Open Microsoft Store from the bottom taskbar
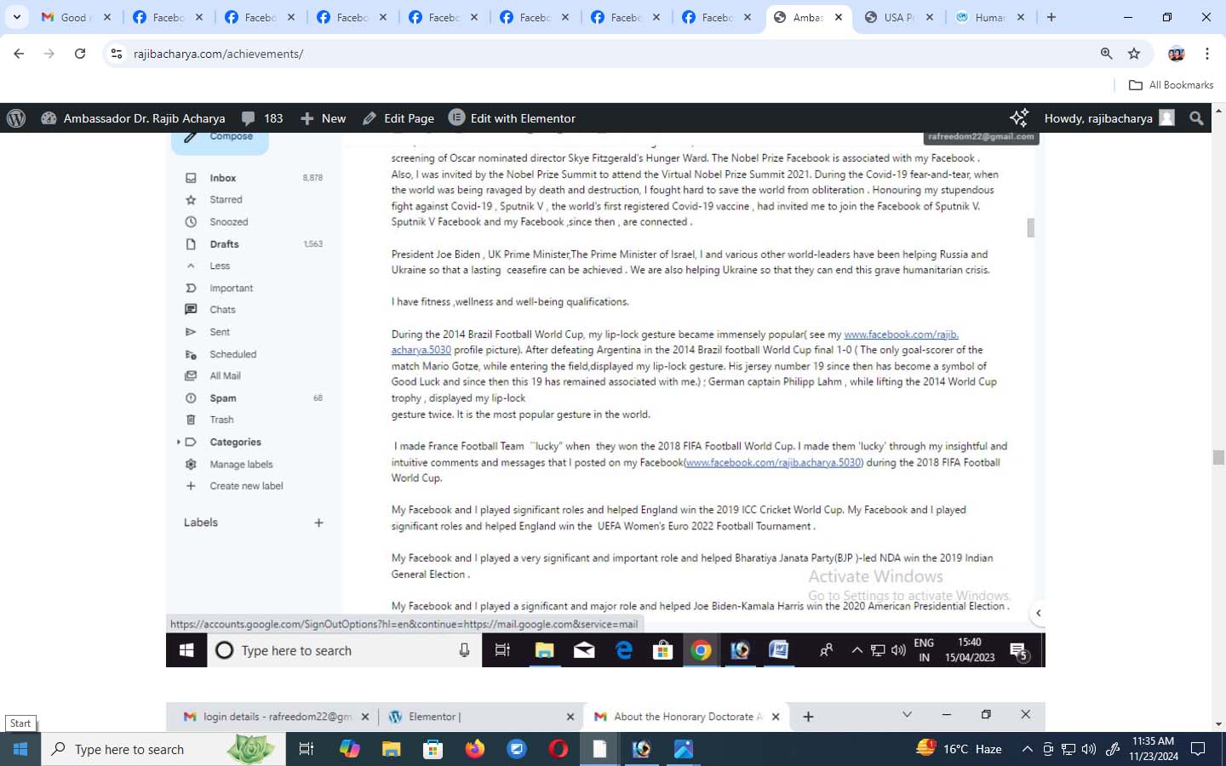Image resolution: width=1226 pixels, height=766 pixels. click(x=433, y=749)
